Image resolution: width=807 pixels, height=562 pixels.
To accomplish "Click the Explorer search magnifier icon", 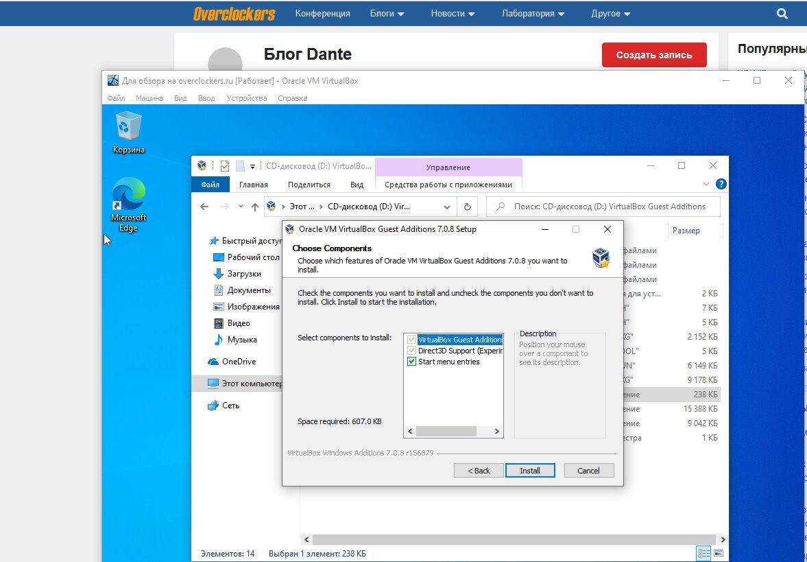I will [x=501, y=207].
